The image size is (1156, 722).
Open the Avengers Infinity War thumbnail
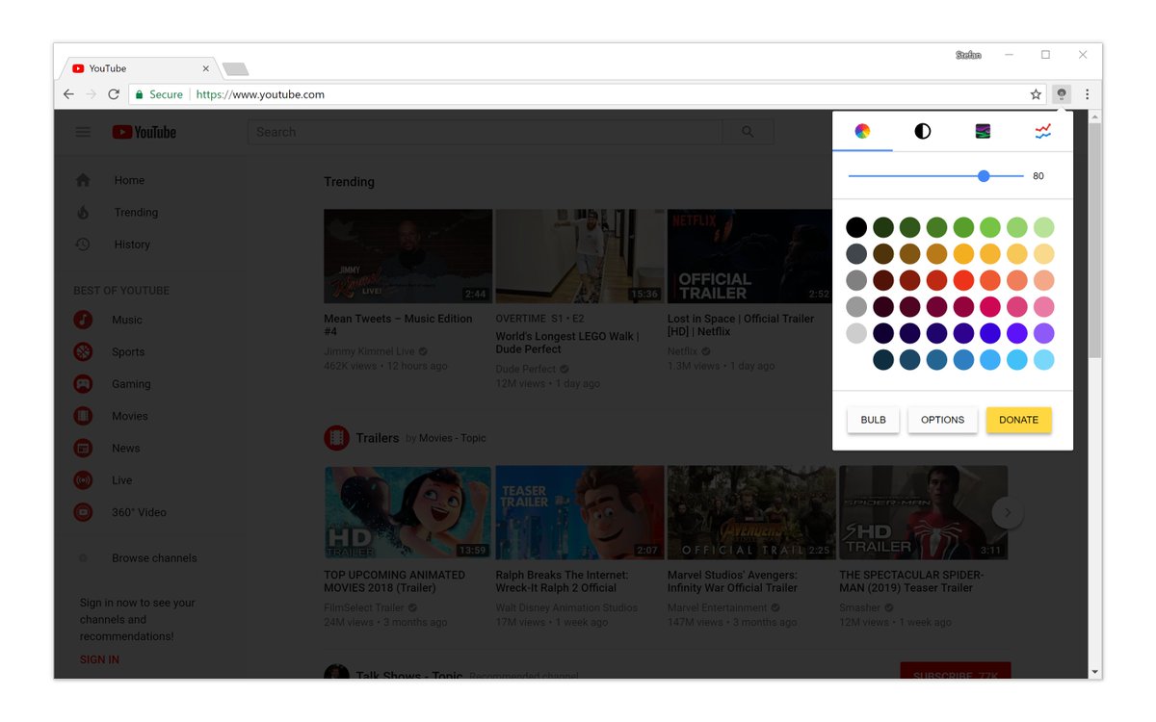(751, 513)
